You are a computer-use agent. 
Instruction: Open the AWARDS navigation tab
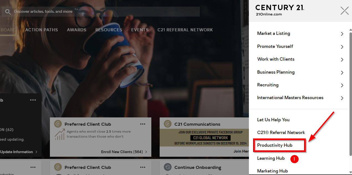(x=77, y=30)
